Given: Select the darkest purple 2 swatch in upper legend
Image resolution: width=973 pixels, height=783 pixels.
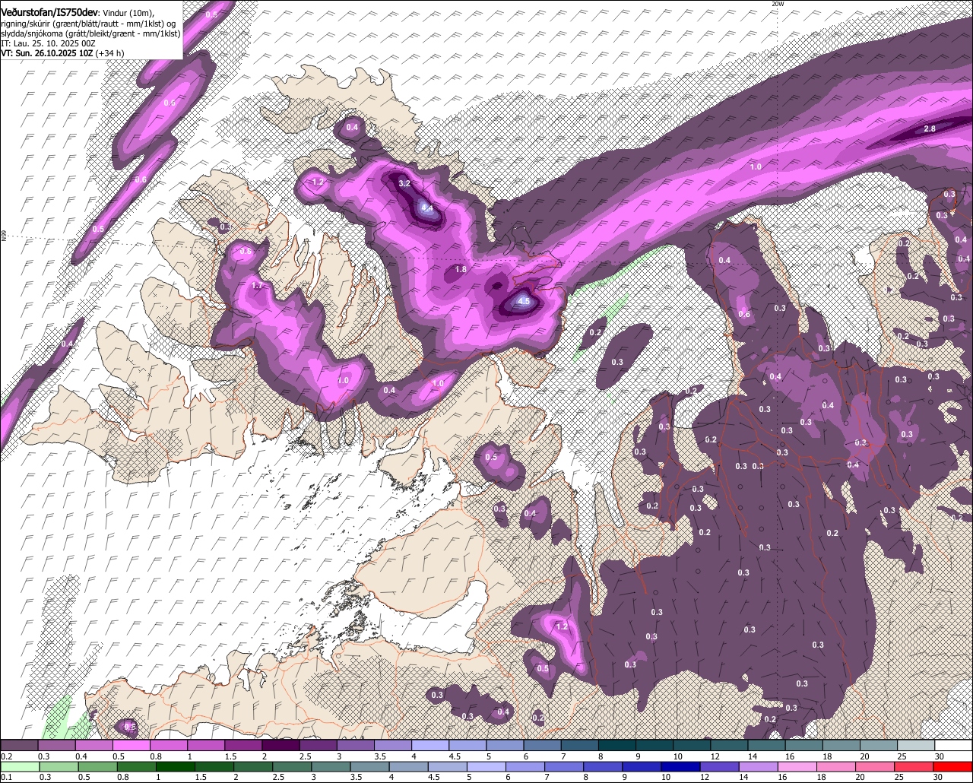Looking at the screenshot, I should coord(280,745).
